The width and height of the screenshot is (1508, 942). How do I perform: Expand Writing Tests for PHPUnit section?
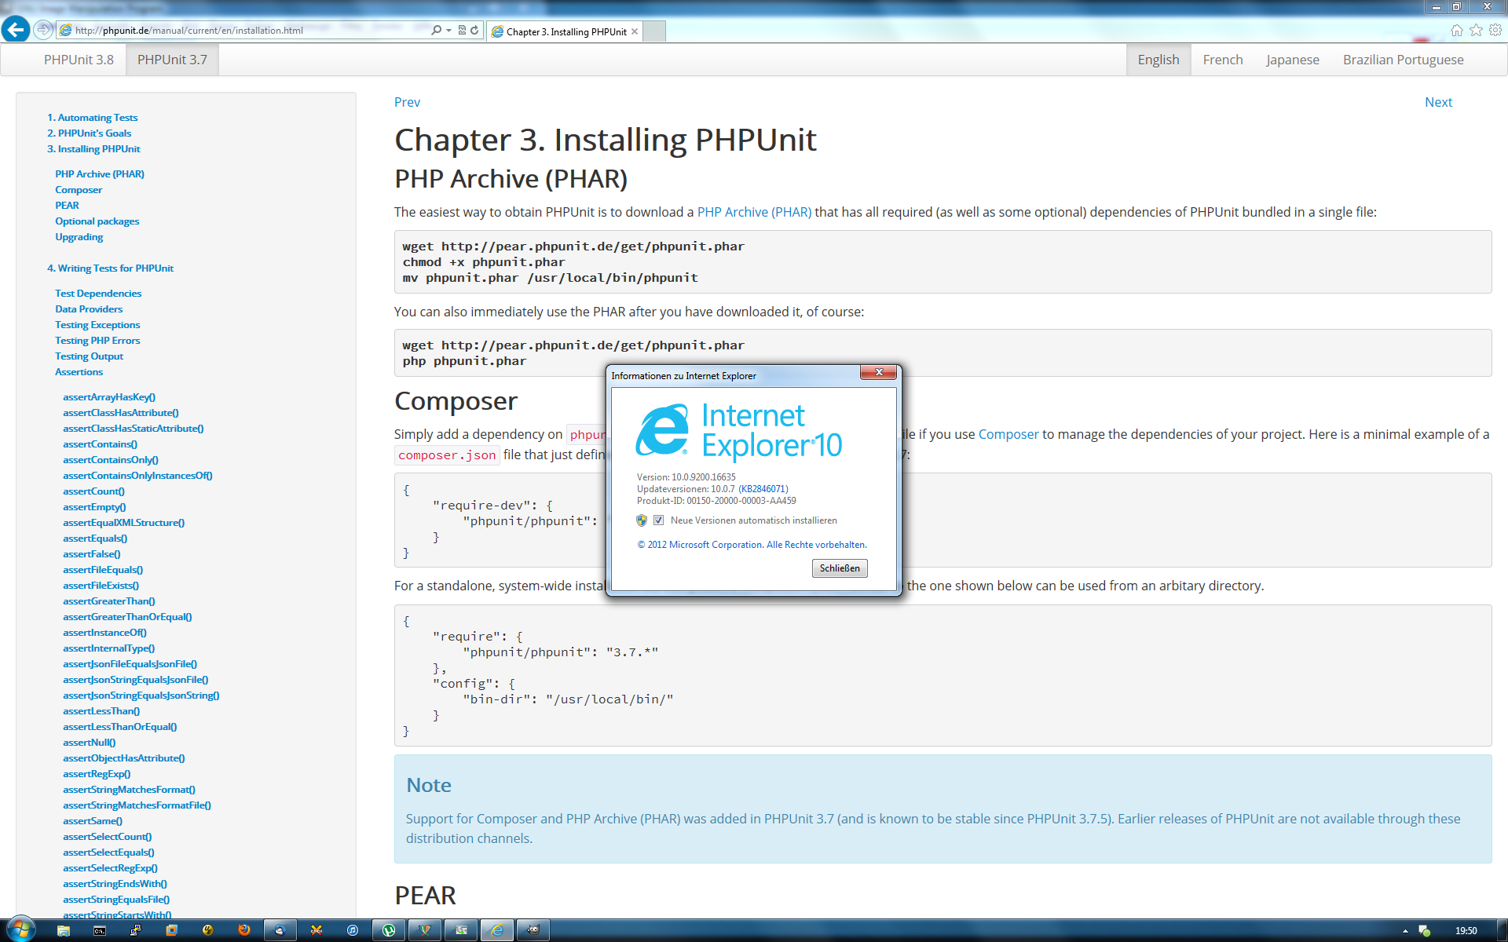[110, 267]
